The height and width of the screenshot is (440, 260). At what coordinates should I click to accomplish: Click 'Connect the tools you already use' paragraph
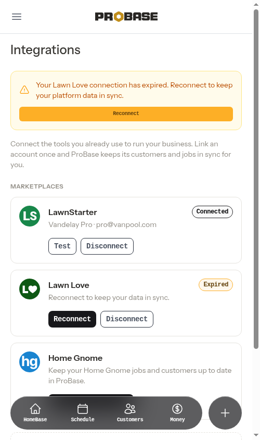(121, 154)
